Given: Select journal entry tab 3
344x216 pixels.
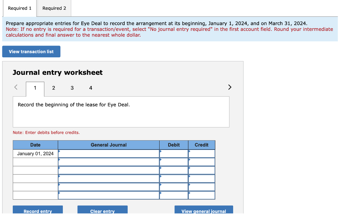Looking at the screenshot, I should [72, 88].
